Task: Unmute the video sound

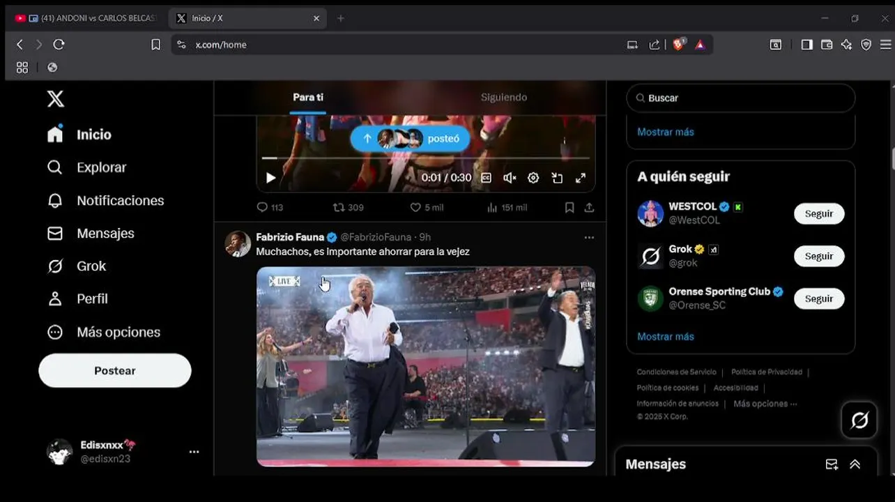Action: click(510, 178)
